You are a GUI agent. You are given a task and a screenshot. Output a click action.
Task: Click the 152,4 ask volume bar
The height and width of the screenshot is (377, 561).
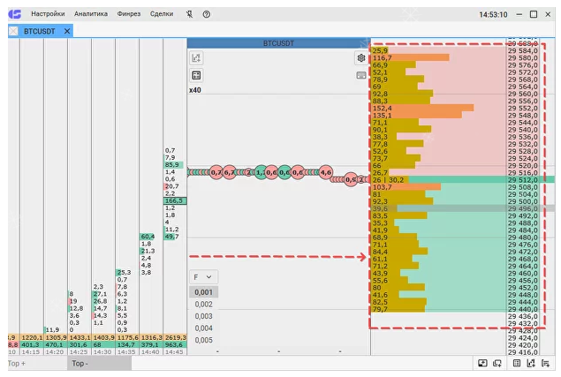pyautogui.click(x=422, y=108)
